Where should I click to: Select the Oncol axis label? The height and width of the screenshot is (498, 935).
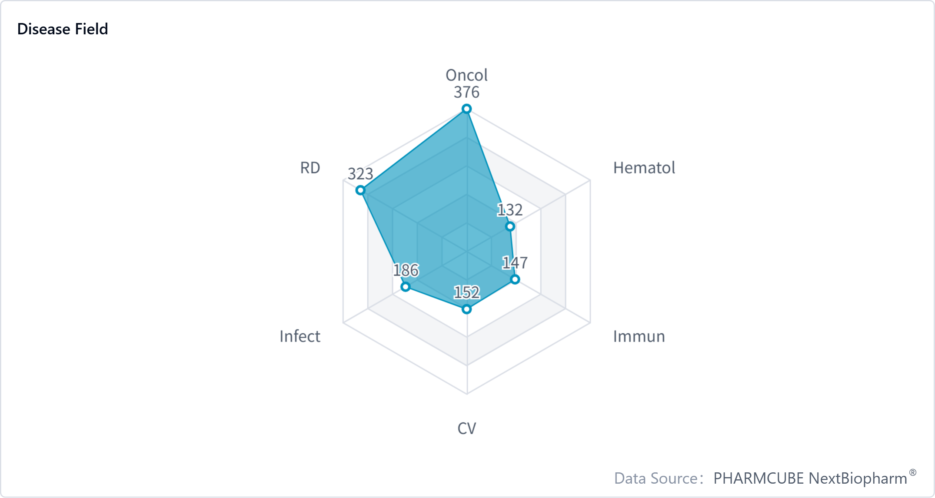click(x=466, y=75)
